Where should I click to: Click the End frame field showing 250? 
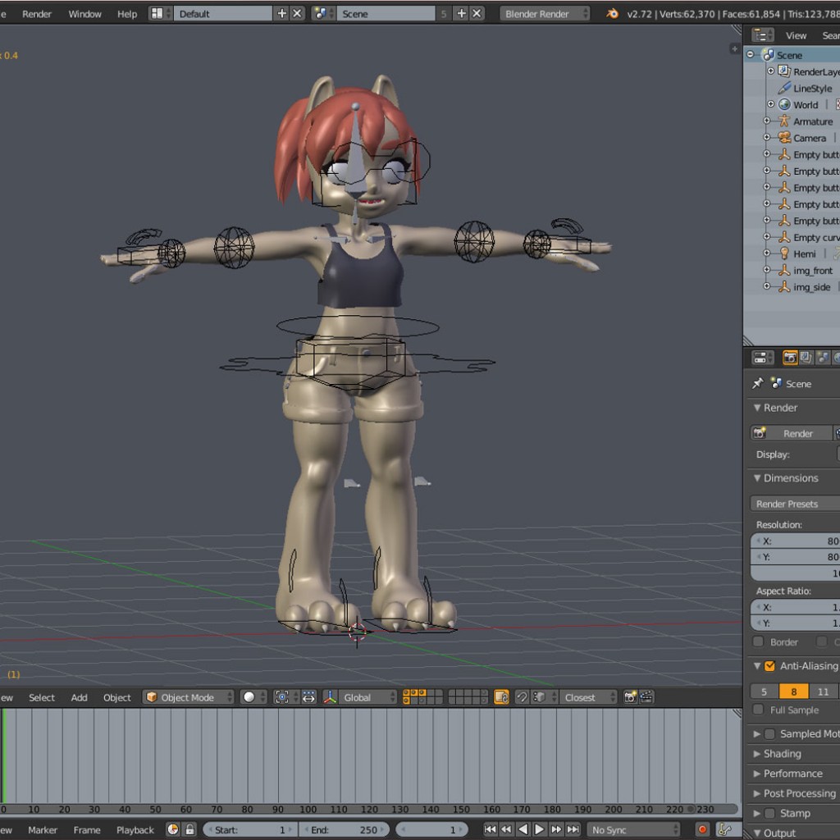pos(345,829)
